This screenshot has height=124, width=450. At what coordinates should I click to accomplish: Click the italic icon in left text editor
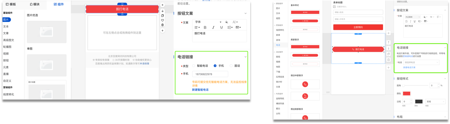pyautogui.click(x=213, y=27)
